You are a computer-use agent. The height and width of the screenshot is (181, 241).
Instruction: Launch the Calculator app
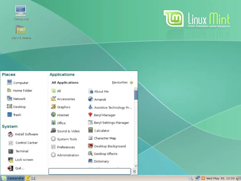click(101, 130)
